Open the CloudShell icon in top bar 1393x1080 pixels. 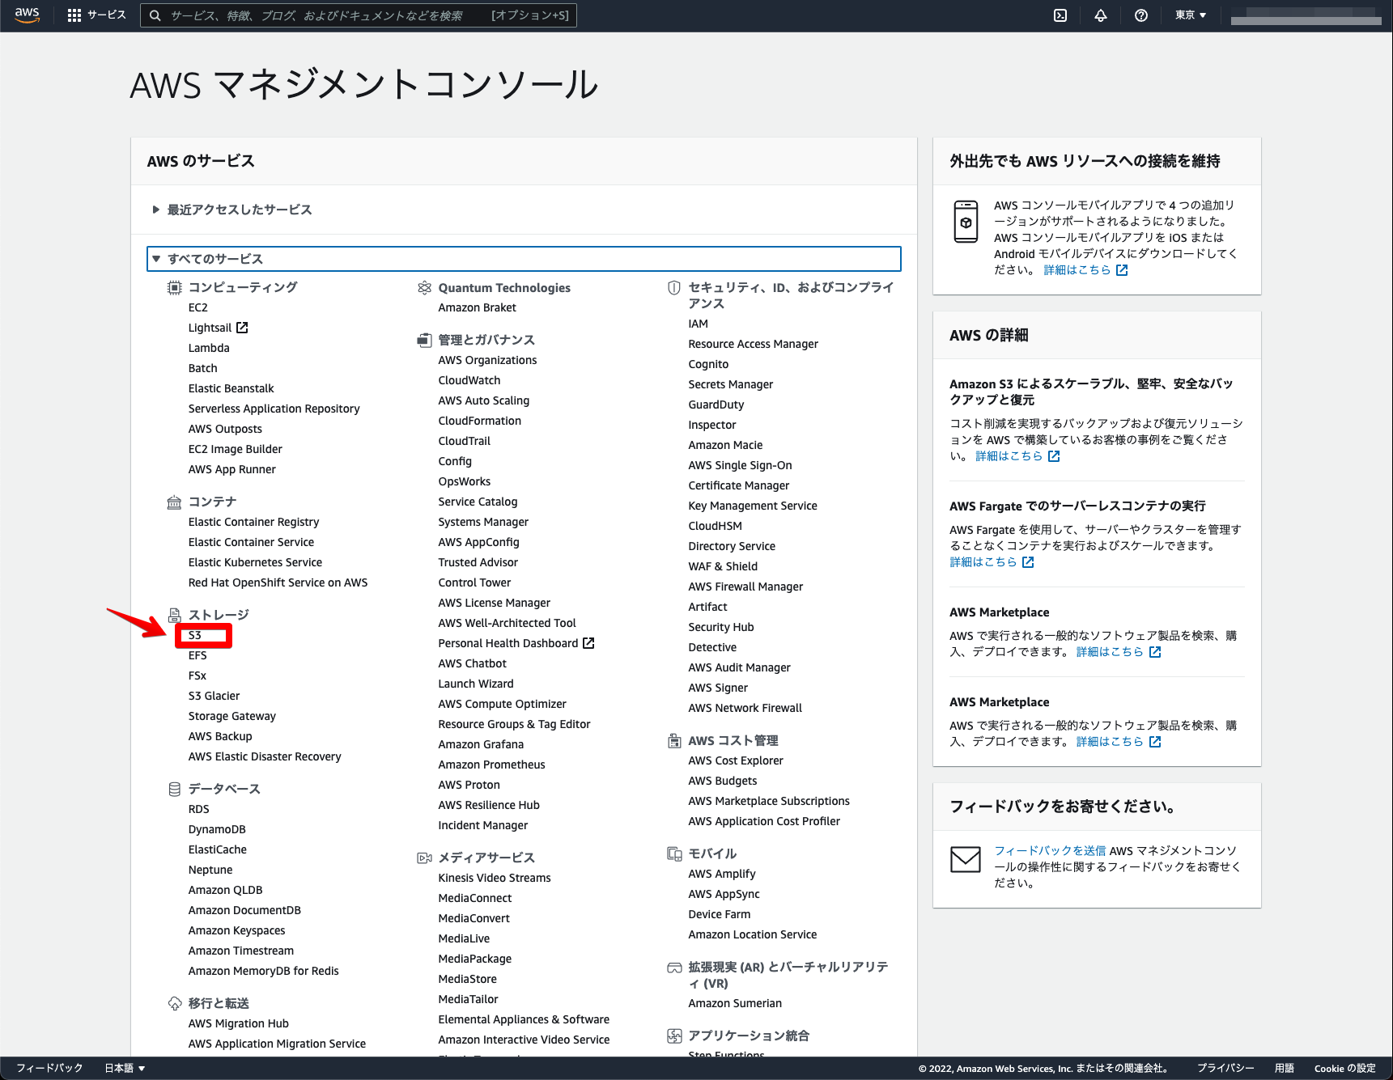point(1060,15)
